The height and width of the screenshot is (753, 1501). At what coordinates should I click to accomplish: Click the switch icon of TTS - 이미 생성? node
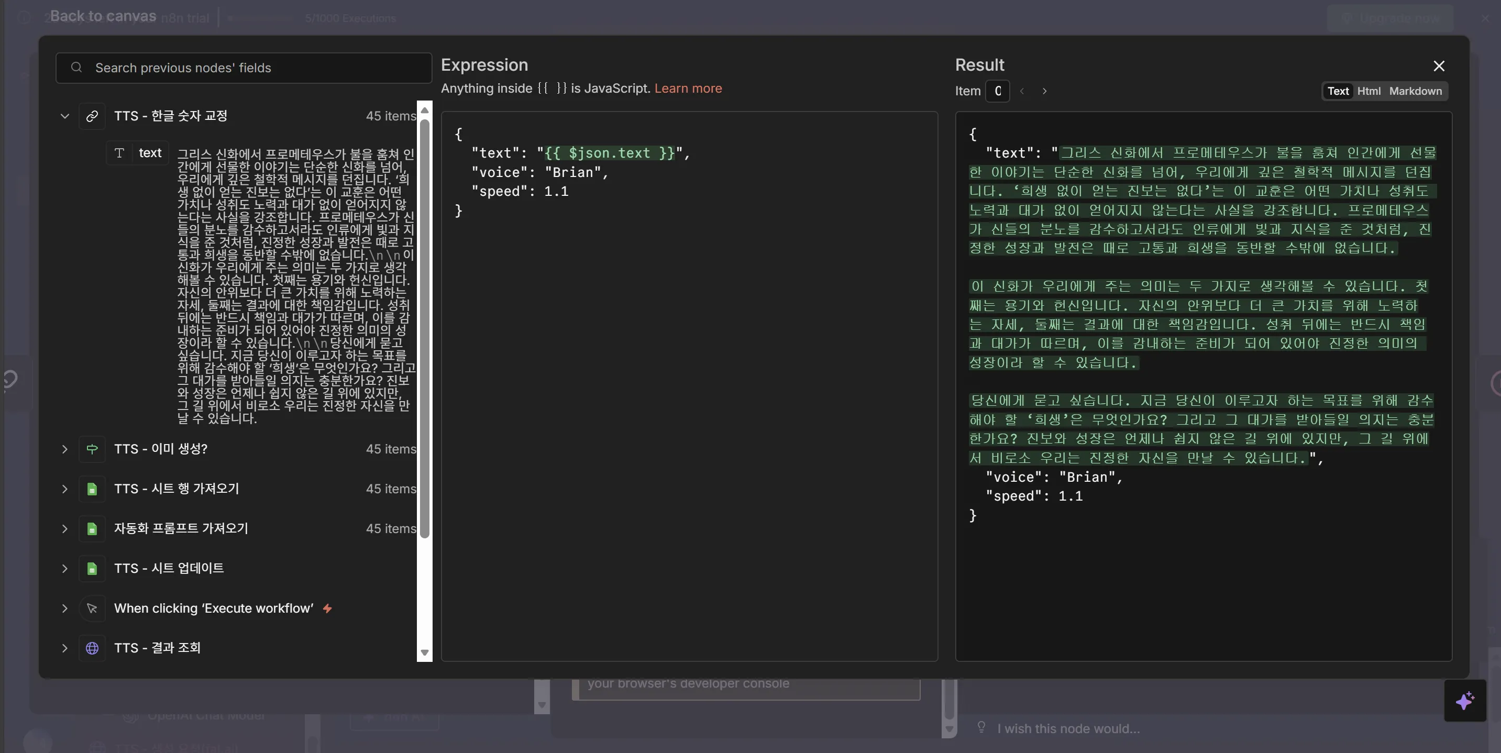[x=92, y=449]
